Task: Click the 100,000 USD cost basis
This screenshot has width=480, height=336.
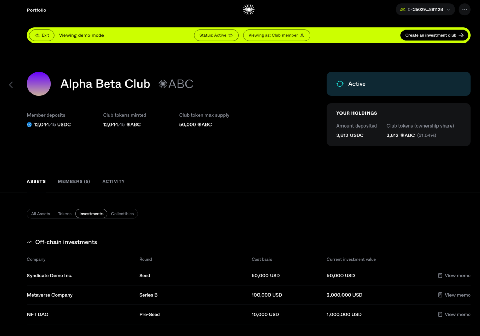Action: click(267, 295)
